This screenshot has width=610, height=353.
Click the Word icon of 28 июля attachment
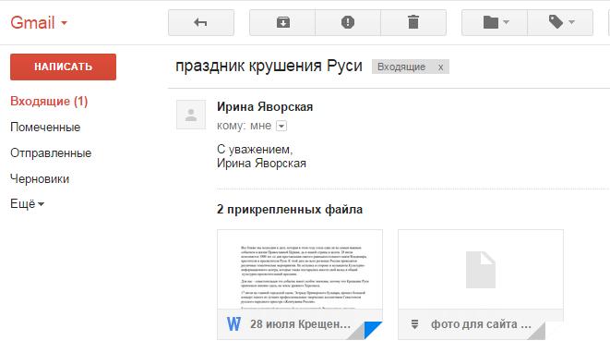coord(233,324)
